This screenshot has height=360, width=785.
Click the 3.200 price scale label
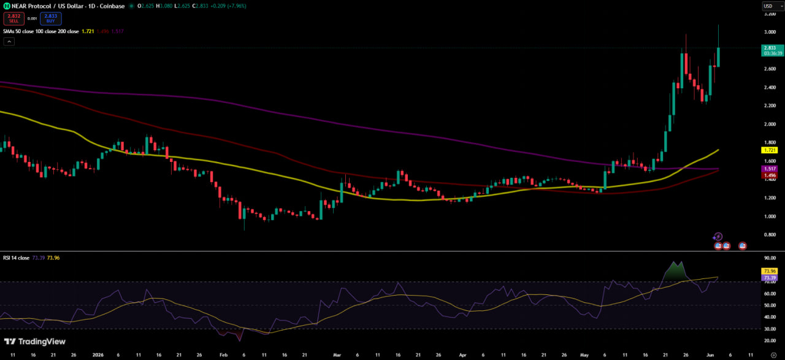[770, 13]
